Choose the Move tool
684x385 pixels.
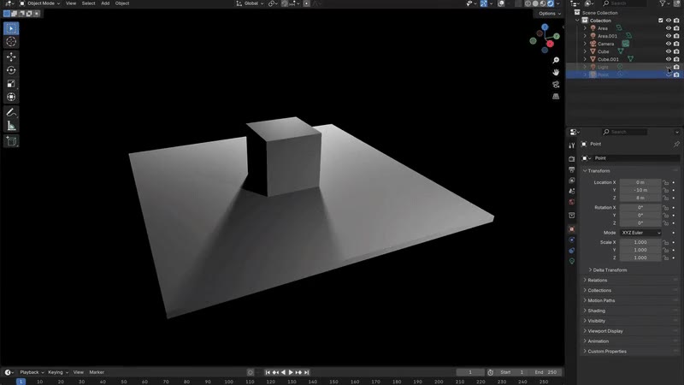point(11,56)
